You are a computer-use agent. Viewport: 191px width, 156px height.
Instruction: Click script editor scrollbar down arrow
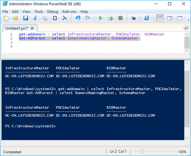[x=187, y=50]
